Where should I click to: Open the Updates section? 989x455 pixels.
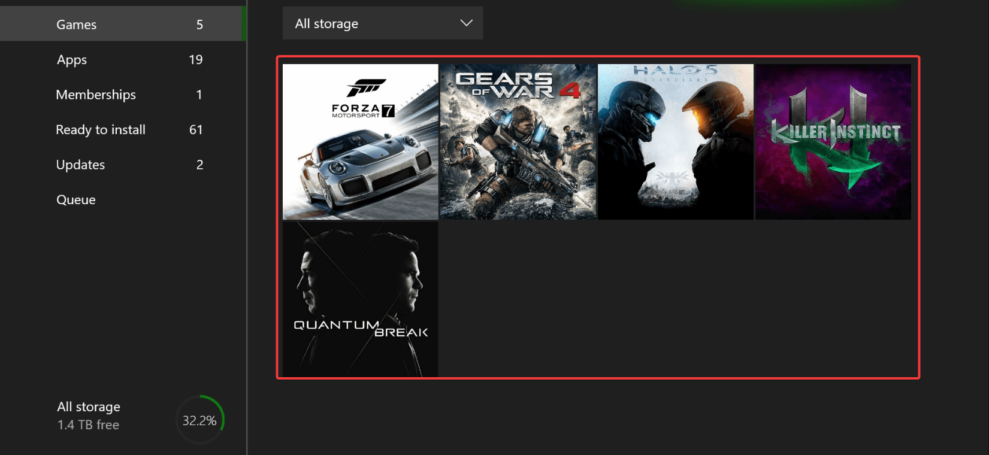[123, 165]
